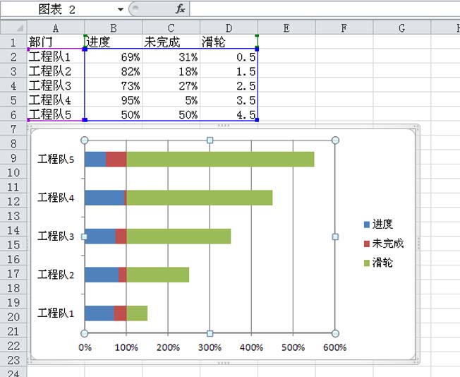Click the plot area top-center sizing handle

[210, 140]
